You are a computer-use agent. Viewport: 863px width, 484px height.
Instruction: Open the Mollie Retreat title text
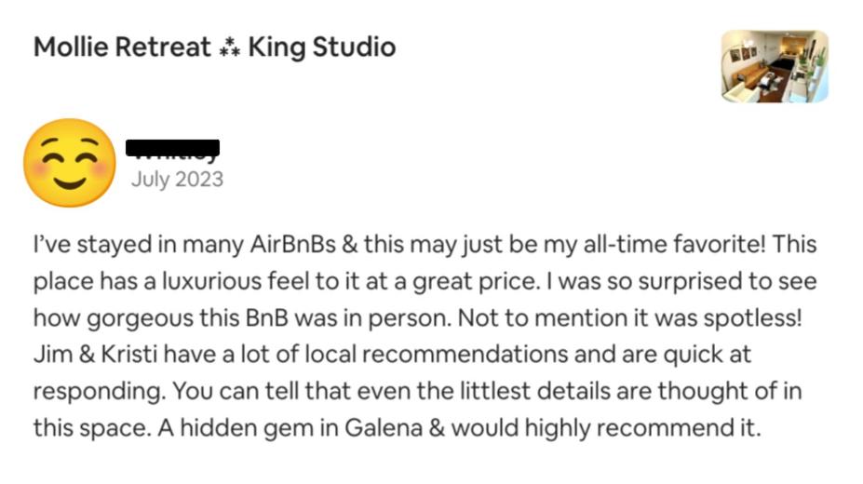[x=122, y=47]
